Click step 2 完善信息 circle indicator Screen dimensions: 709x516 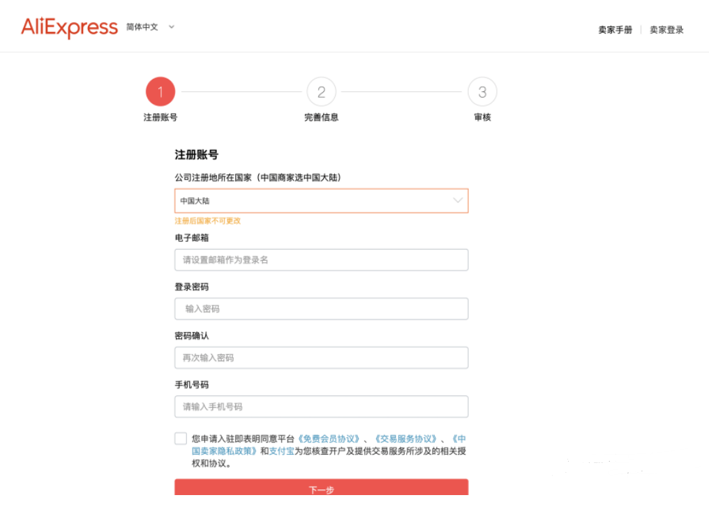tap(321, 91)
